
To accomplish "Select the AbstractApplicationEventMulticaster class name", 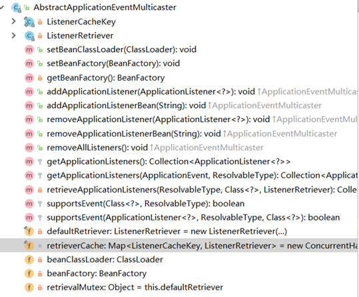I will point(105,7).
